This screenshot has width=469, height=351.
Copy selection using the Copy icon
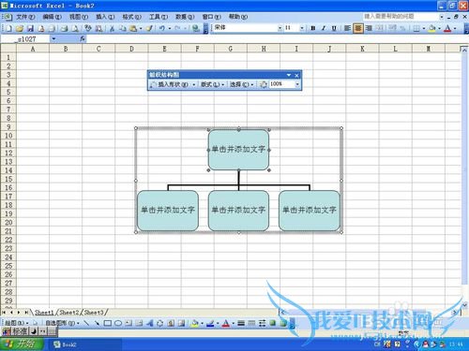tap(123, 28)
